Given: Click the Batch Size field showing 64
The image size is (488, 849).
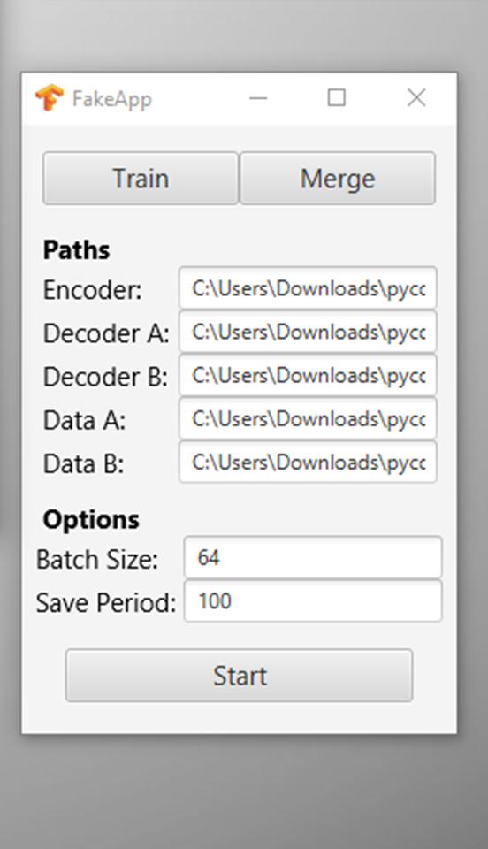Looking at the screenshot, I should click(313, 557).
